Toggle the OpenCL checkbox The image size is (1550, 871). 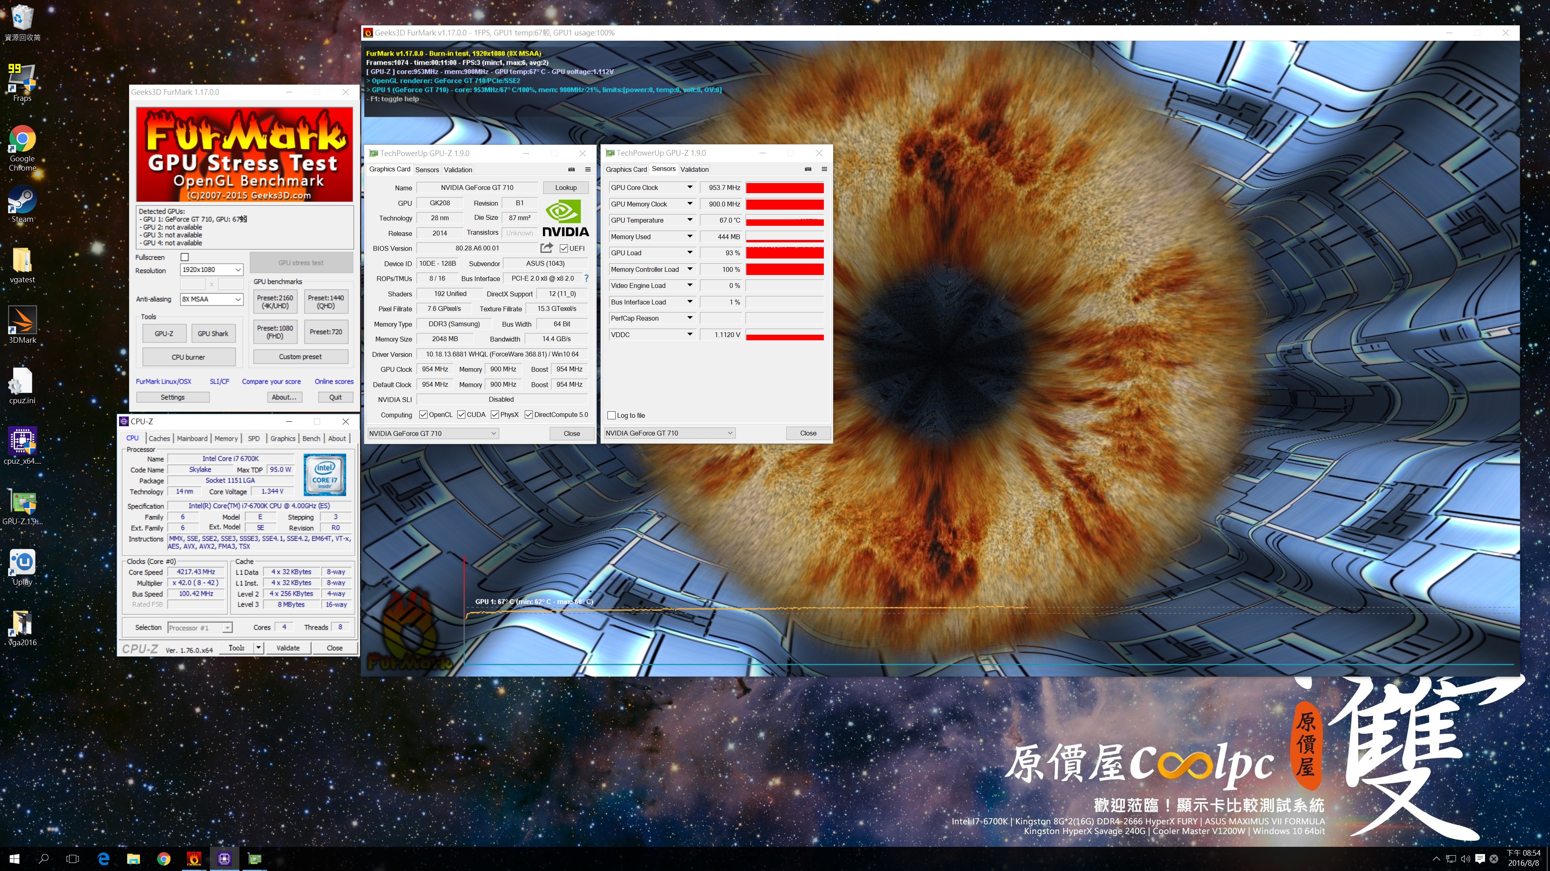pyautogui.click(x=423, y=415)
